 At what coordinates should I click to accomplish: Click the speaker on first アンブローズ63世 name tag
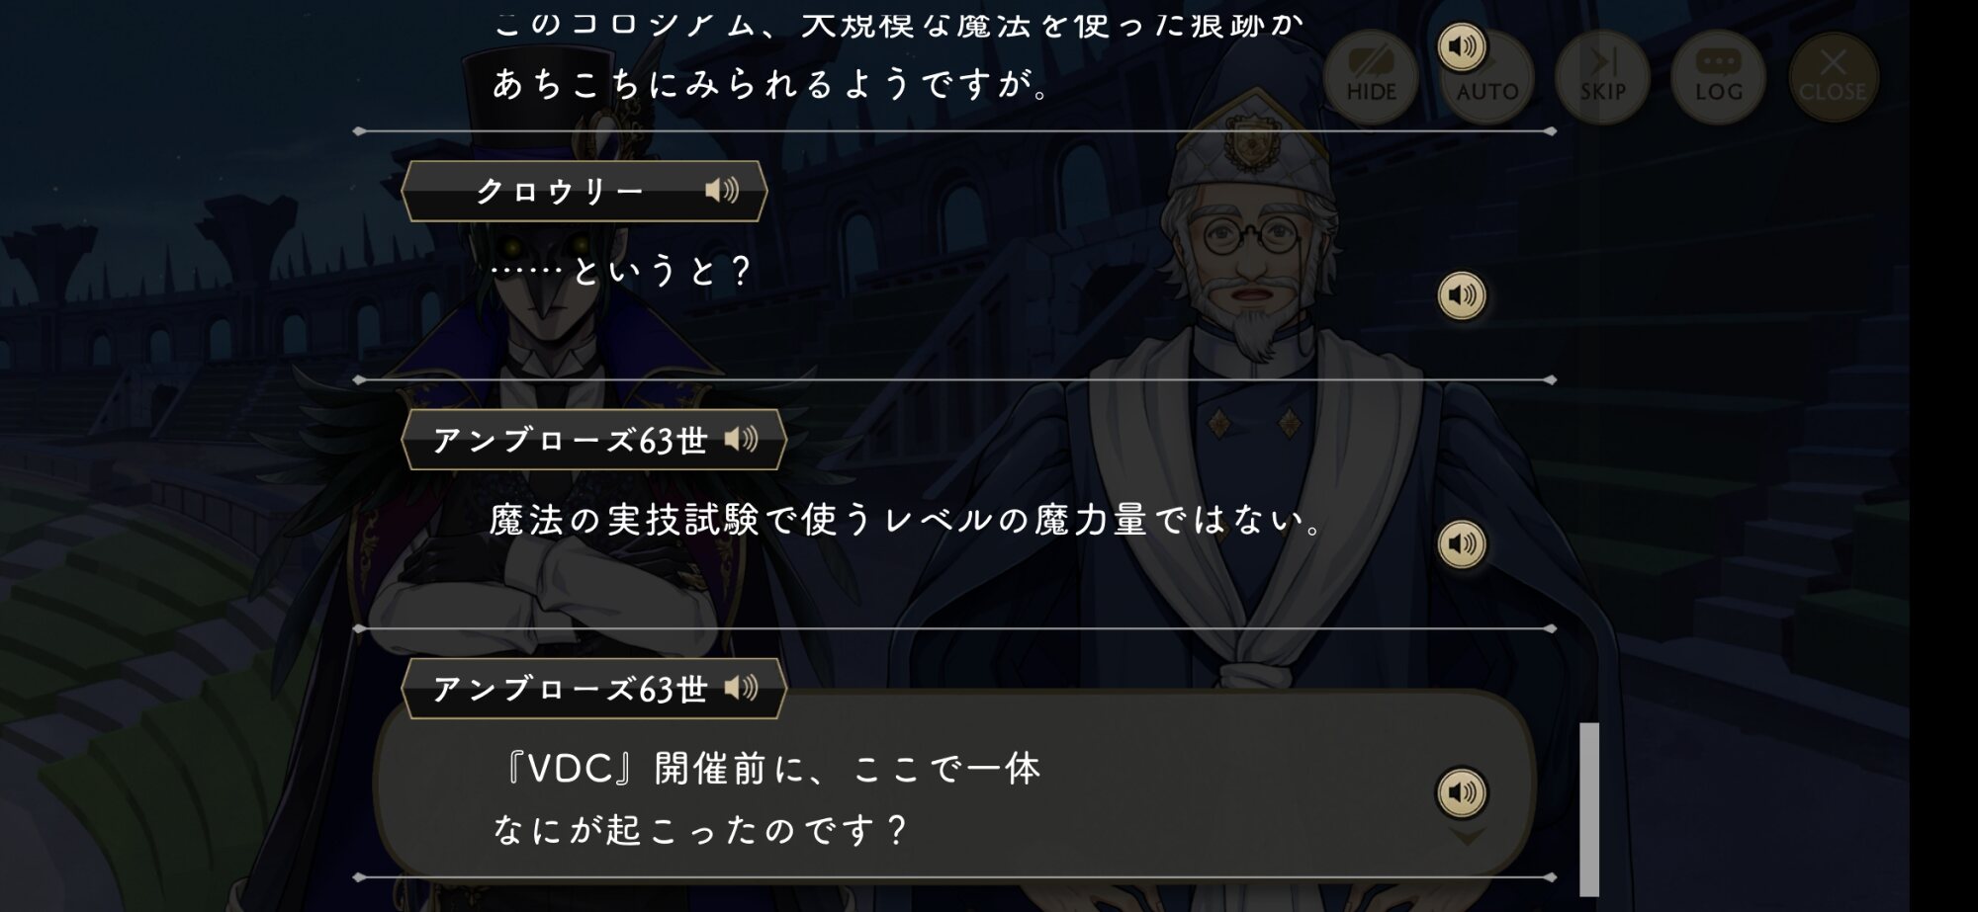pos(742,439)
